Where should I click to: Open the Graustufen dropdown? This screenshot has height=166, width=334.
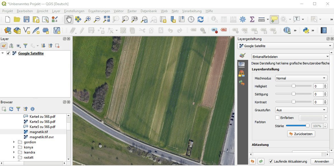pyautogui.click(x=301, y=110)
